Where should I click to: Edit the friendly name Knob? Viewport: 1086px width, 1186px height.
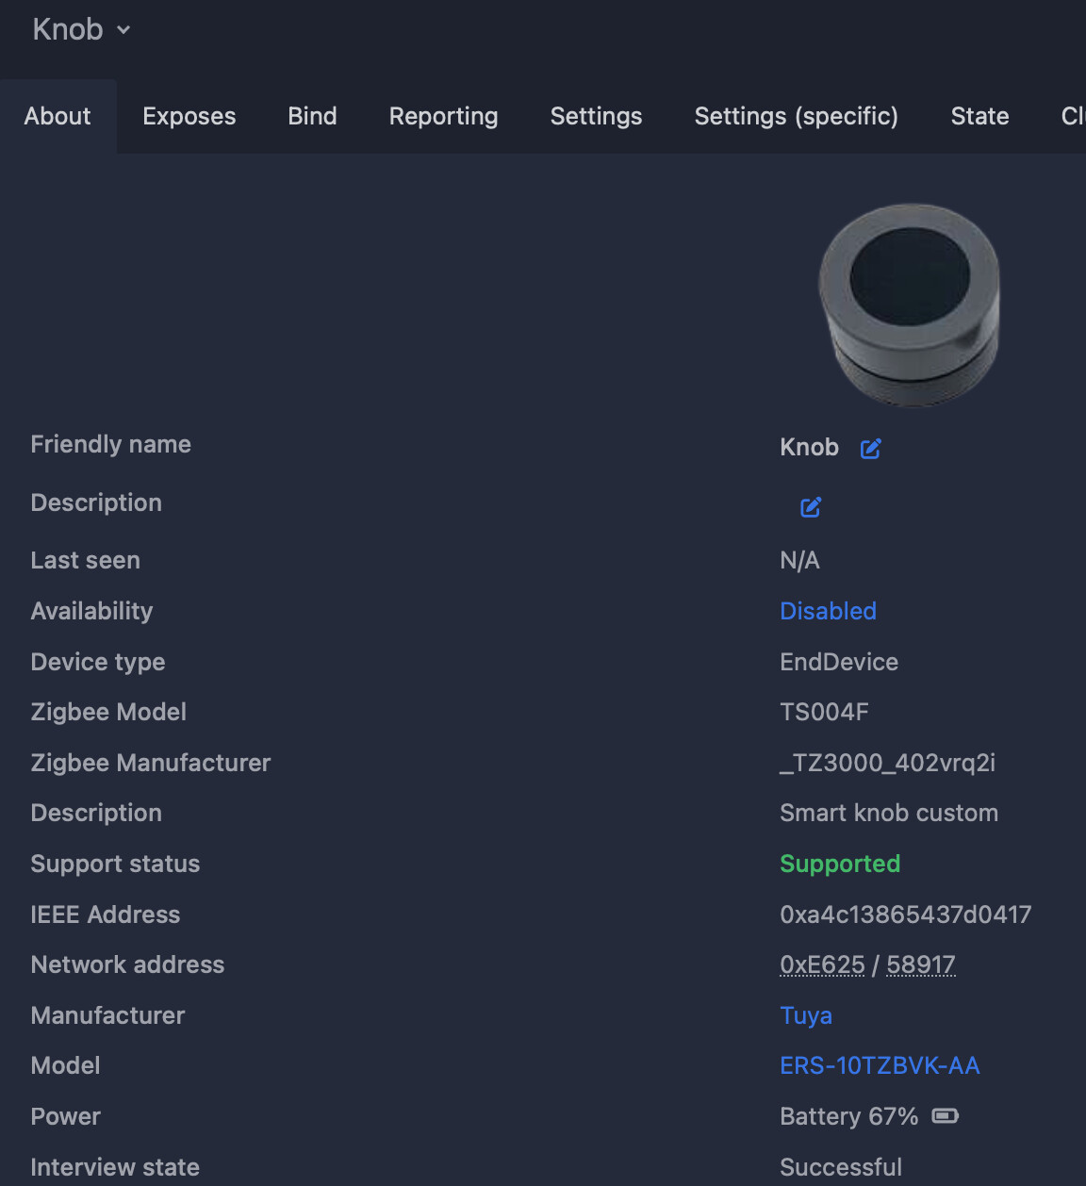tap(871, 449)
